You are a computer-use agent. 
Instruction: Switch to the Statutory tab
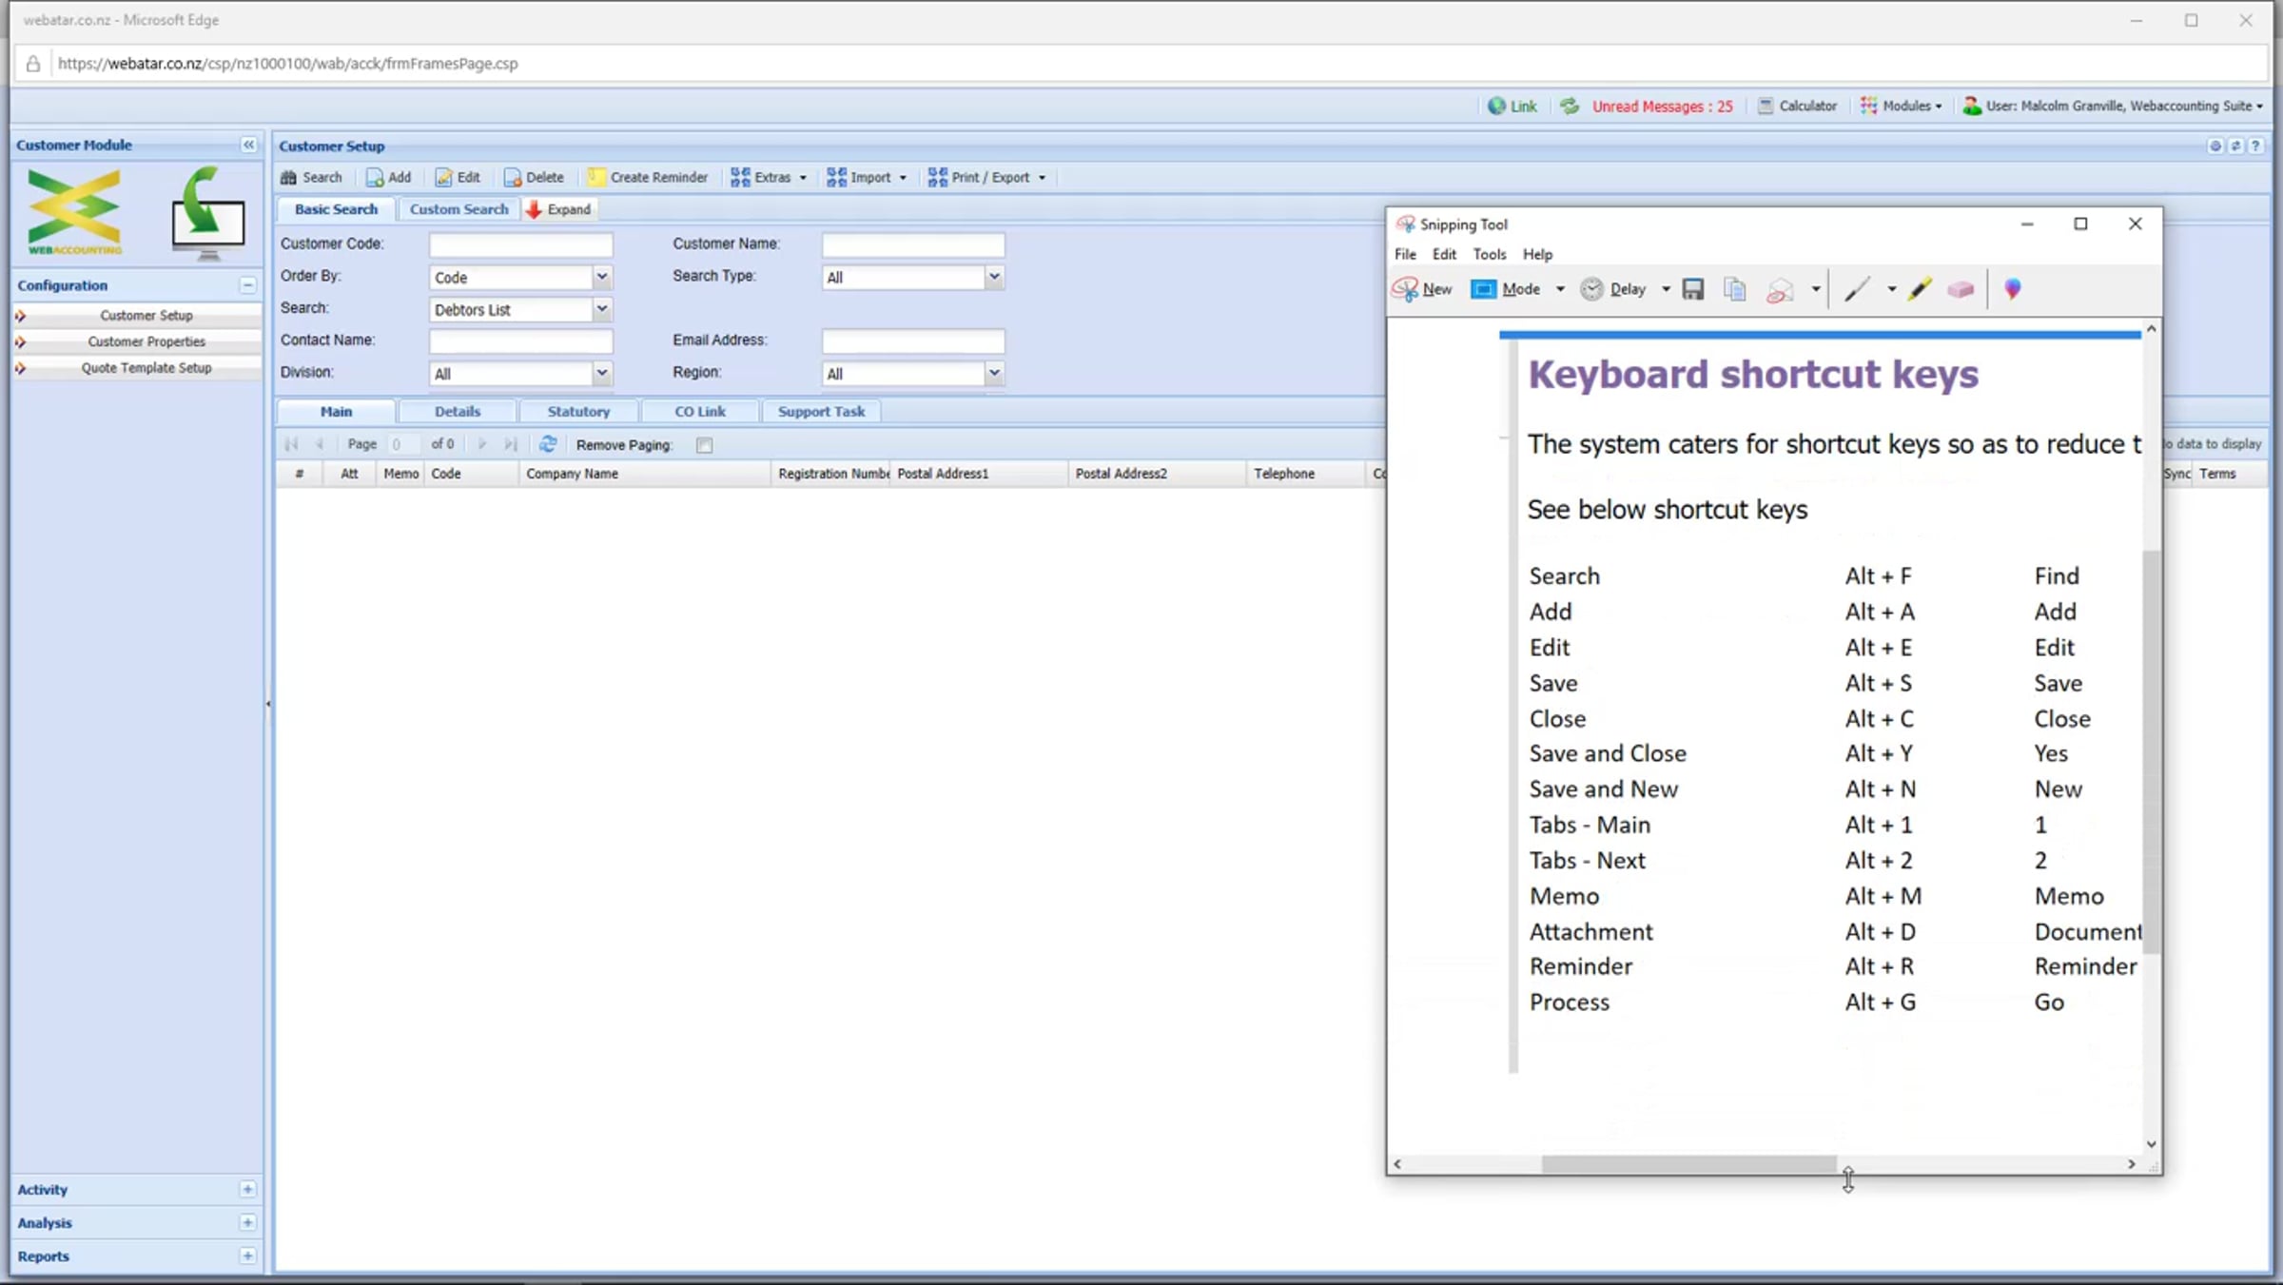pos(578,412)
